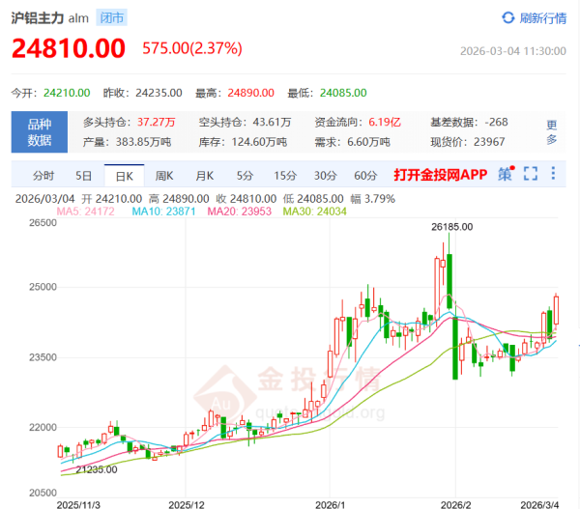Click the current price 24810.00
580x509 pixels.
(69, 48)
